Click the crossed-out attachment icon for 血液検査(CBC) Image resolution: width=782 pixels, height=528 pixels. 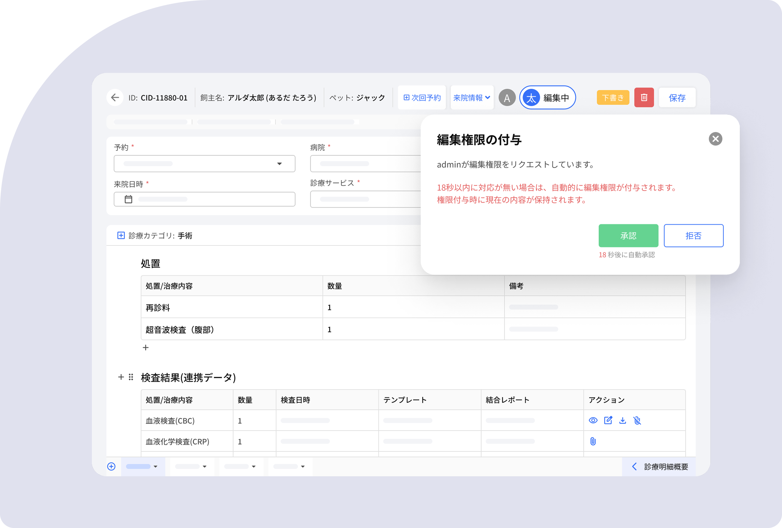637,420
